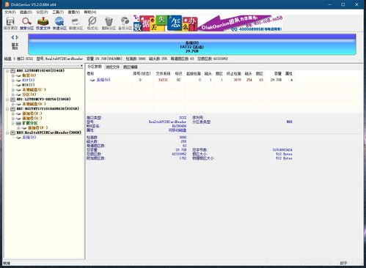Viewport: 366px width, 268px height.
Task: Collapse the 扩展分区 extended partition node
Action: tap(13, 123)
